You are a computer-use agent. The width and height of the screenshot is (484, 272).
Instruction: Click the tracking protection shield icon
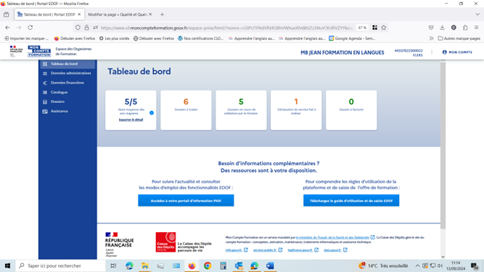(78, 28)
